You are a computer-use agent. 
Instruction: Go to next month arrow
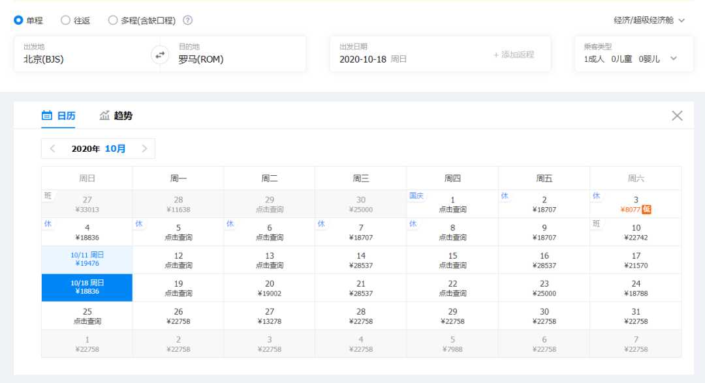[x=144, y=149]
